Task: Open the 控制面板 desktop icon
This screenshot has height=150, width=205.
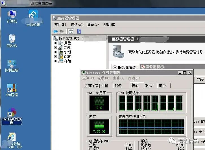Action: [x=12, y=66]
